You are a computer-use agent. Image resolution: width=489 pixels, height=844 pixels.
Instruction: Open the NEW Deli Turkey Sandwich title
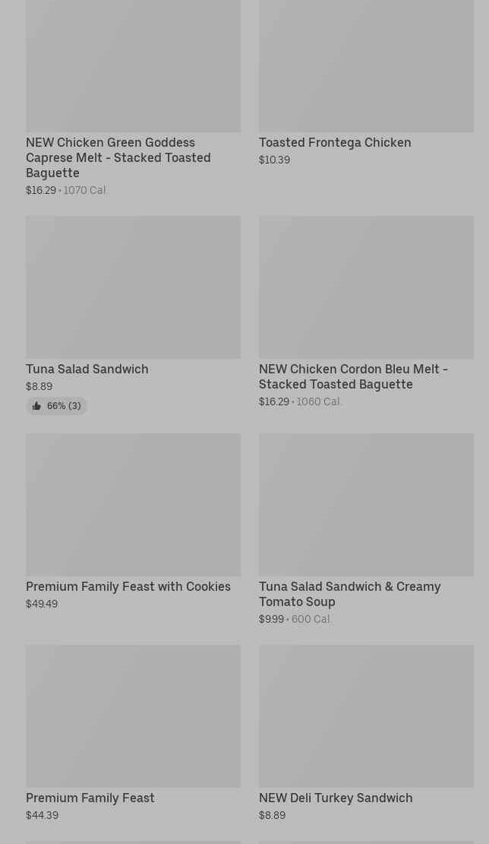(336, 798)
